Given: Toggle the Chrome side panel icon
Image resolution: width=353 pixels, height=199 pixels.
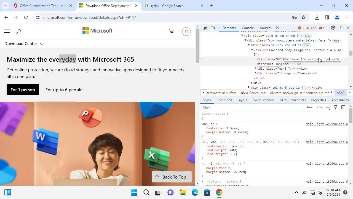Looking at the screenshot, I should [327, 17].
